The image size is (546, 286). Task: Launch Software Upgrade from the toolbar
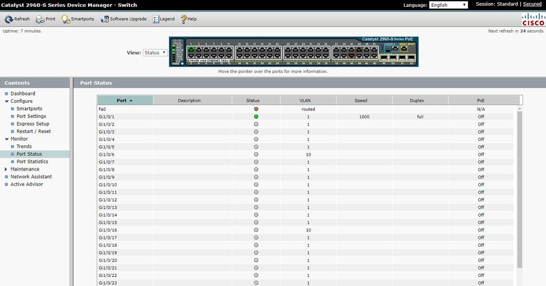pyautogui.click(x=105, y=19)
